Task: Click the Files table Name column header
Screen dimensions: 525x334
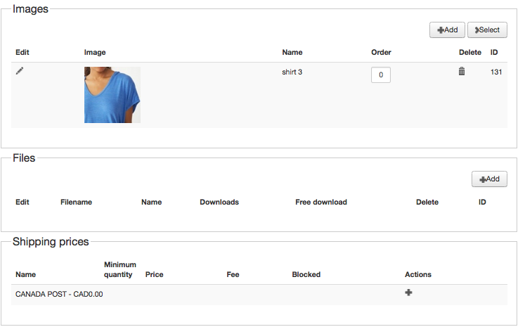Action: (x=151, y=202)
